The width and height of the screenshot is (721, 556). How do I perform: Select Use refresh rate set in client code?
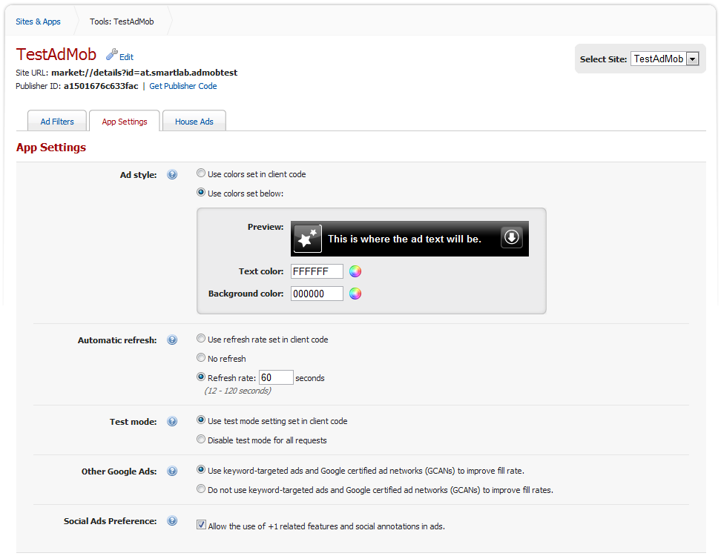201,339
